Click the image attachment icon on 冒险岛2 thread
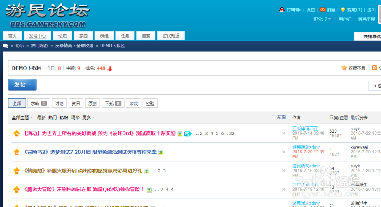This screenshot has width=381, height=207. pos(161,153)
